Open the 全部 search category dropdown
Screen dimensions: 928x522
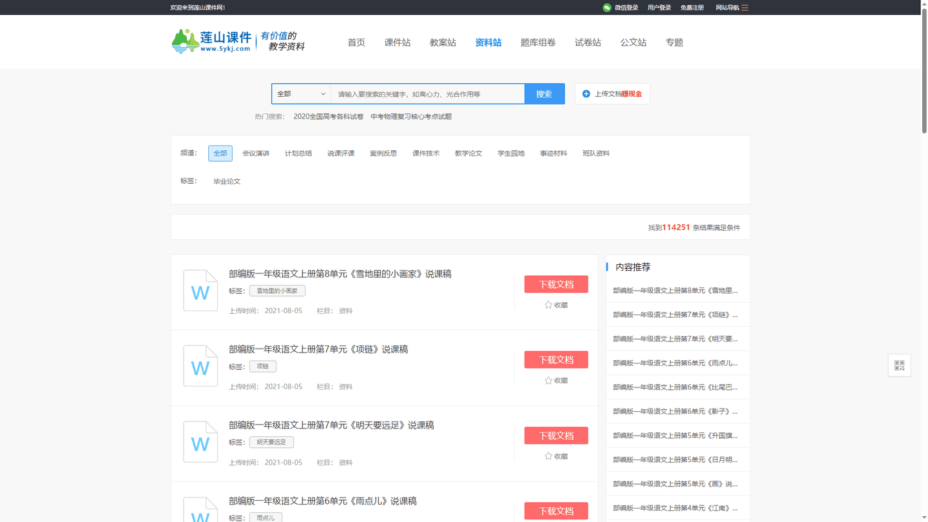301,94
